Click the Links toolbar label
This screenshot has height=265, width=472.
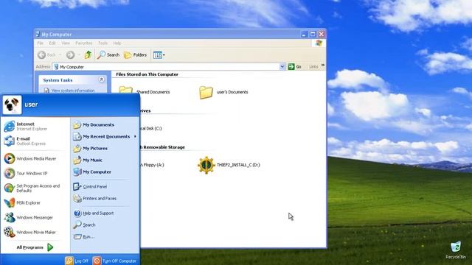pos(313,67)
